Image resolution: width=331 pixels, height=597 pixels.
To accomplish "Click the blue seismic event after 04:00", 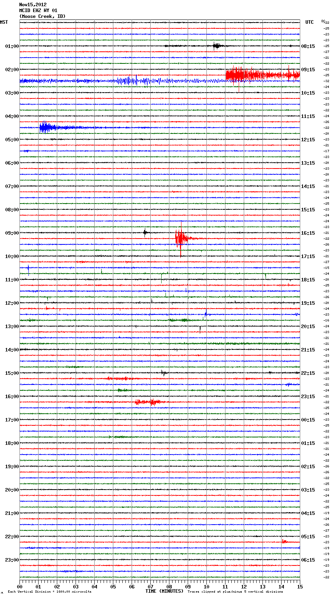I will tap(46, 127).
